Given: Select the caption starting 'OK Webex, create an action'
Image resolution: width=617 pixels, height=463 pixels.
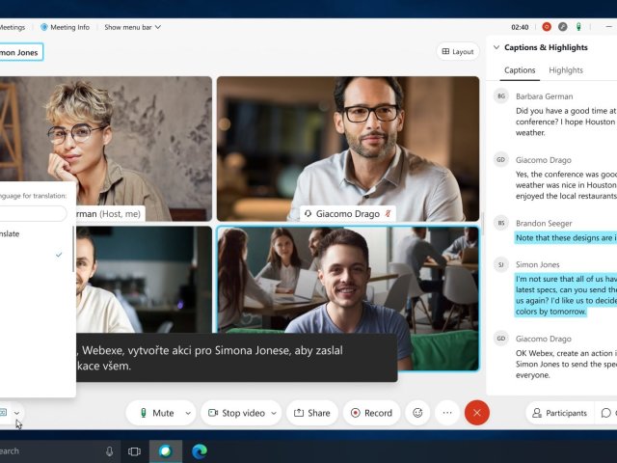Looking at the screenshot, I should tap(566, 364).
